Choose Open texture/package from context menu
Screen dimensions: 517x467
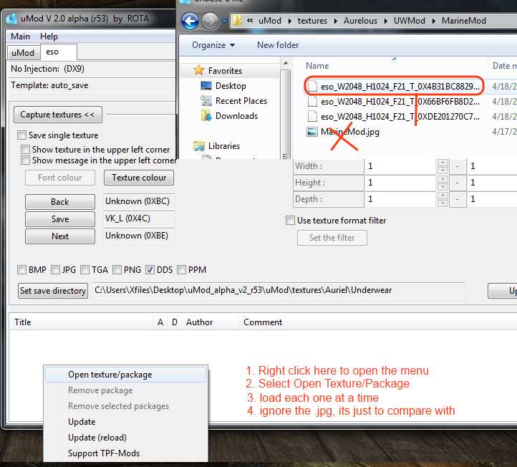110,375
